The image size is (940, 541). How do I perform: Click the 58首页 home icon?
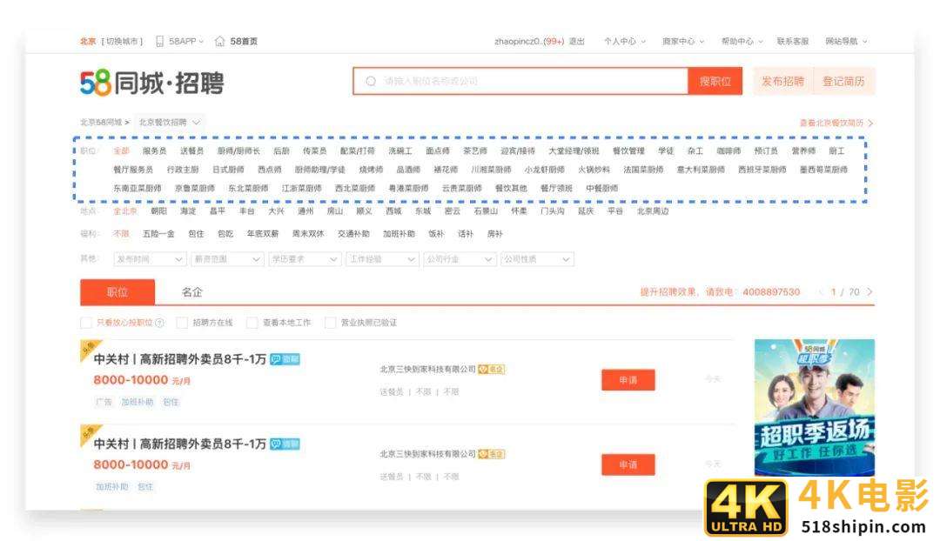tap(218, 40)
